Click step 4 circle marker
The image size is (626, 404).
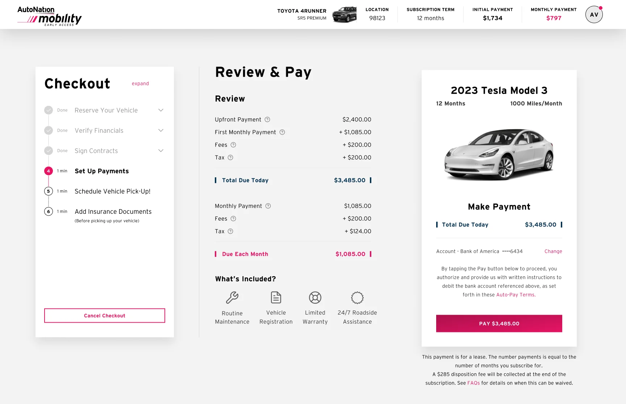pyautogui.click(x=49, y=171)
